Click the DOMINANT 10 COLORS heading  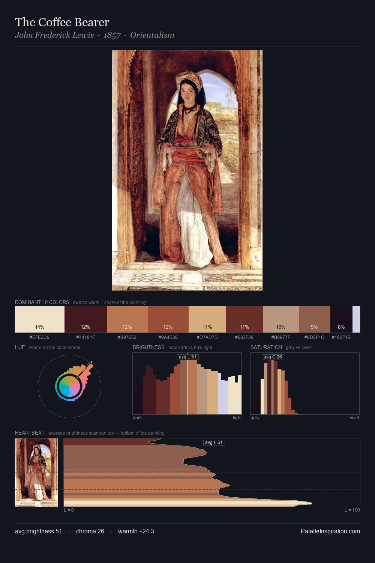[x=42, y=302]
